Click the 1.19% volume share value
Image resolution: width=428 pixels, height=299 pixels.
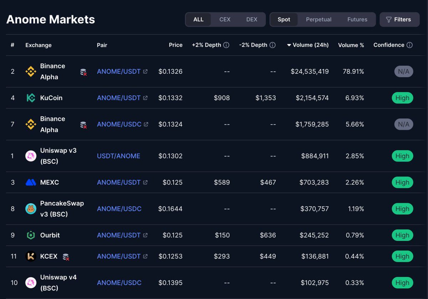coord(356,209)
